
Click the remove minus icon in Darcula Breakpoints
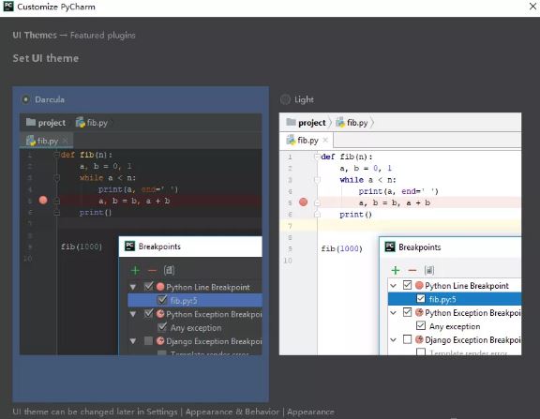(152, 270)
